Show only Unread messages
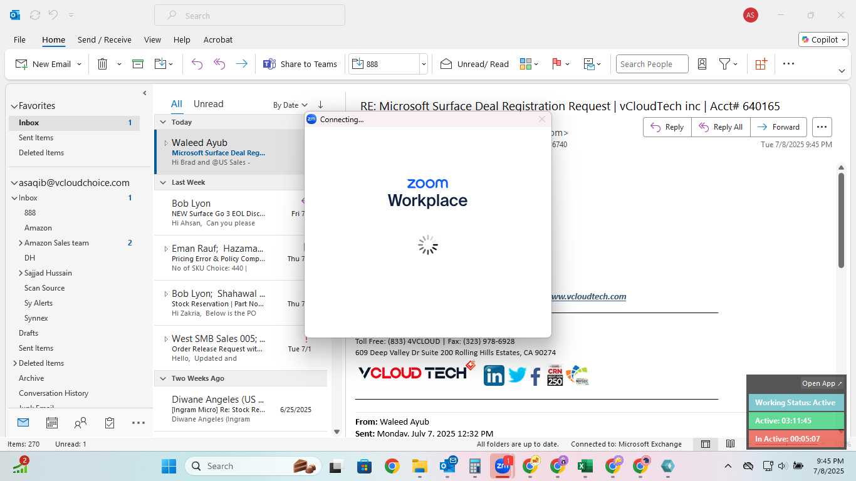This screenshot has width=856, height=481. tap(208, 104)
